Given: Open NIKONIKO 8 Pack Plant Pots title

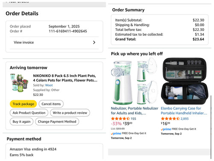Looking at the screenshot, I should 65,78.
